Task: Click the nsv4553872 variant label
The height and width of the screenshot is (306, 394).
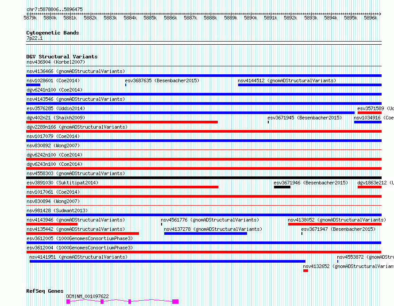Action: [365, 257]
